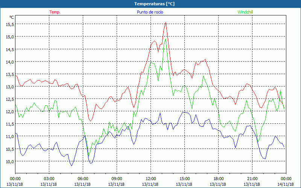
Task: Click the 11,5 y-axis value
Action: pos(10,124)
